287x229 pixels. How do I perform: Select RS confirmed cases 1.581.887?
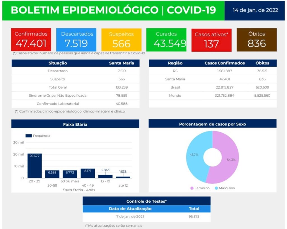point(224,71)
